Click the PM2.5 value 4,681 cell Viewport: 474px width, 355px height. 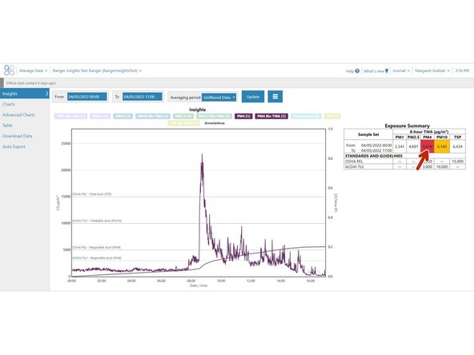tap(413, 146)
